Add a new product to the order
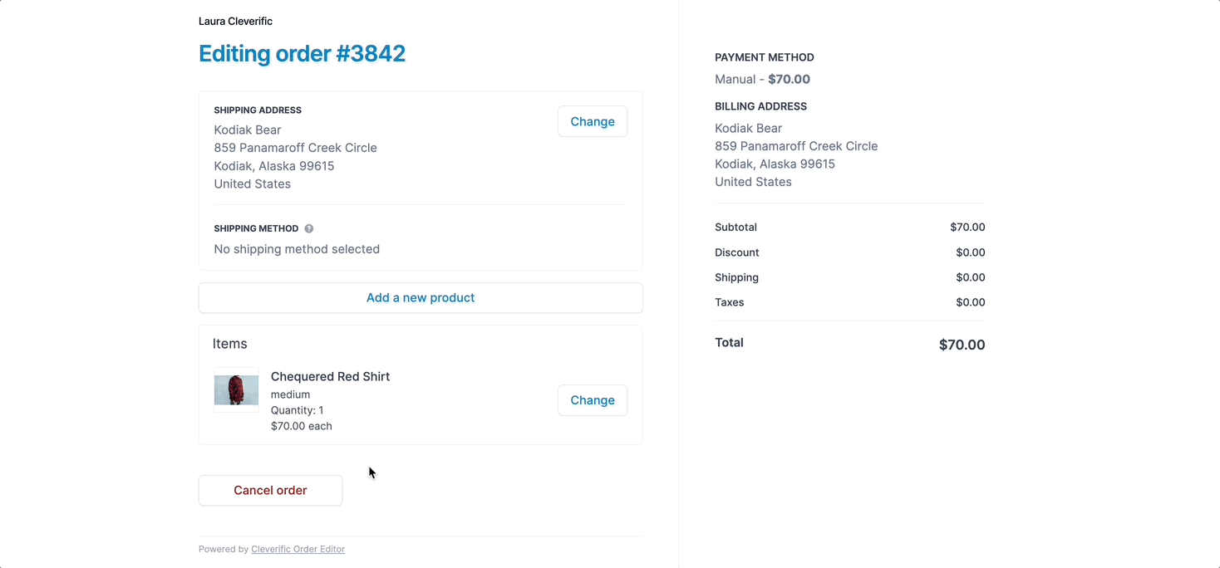This screenshot has width=1220, height=568. tap(421, 297)
